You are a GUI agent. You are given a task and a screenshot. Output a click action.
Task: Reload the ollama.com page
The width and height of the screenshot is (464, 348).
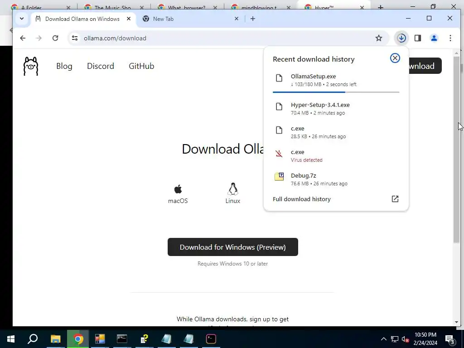click(x=55, y=38)
